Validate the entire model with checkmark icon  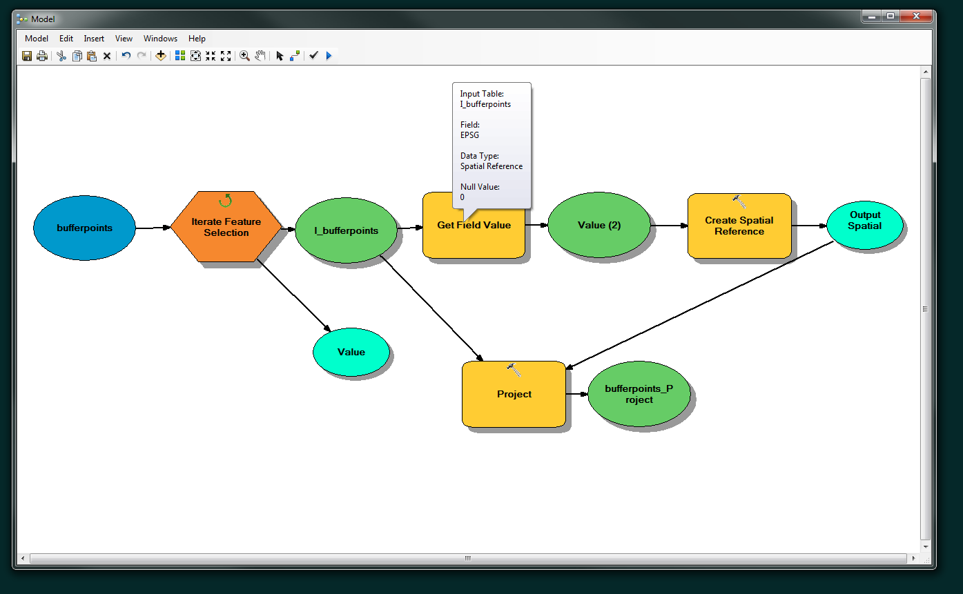[313, 56]
